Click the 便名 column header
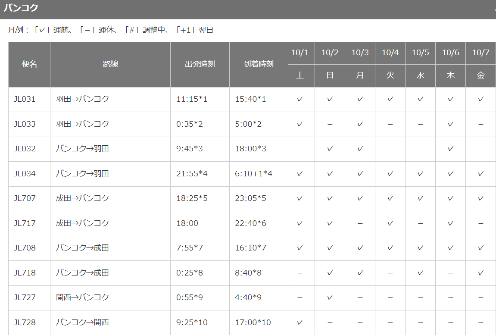The height and width of the screenshot is (335, 496). pyautogui.click(x=29, y=64)
